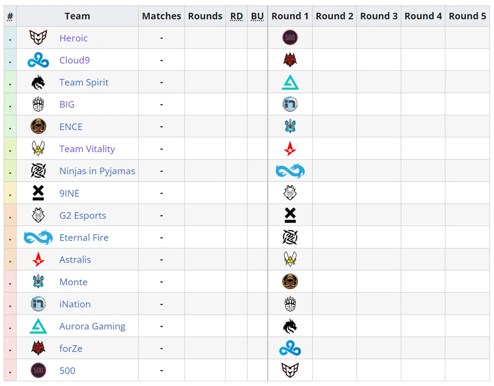Click Heroic logo in 500's Round 1 cell
The image size is (494, 386).
[x=290, y=370]
